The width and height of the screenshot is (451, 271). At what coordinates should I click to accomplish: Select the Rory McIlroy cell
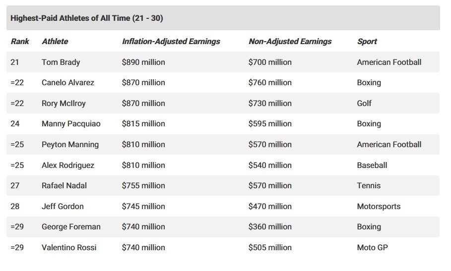click(x=64, y=104)
